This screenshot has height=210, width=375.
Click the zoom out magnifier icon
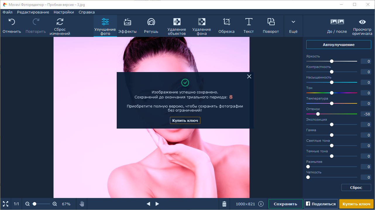(x=27, y=204)
